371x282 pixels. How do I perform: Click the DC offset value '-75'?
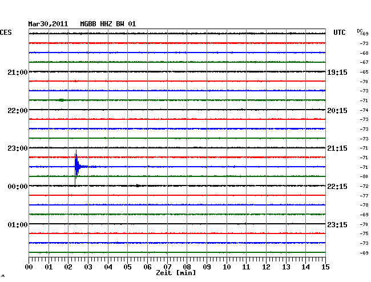pyautogui.click(x=364, y=233)
